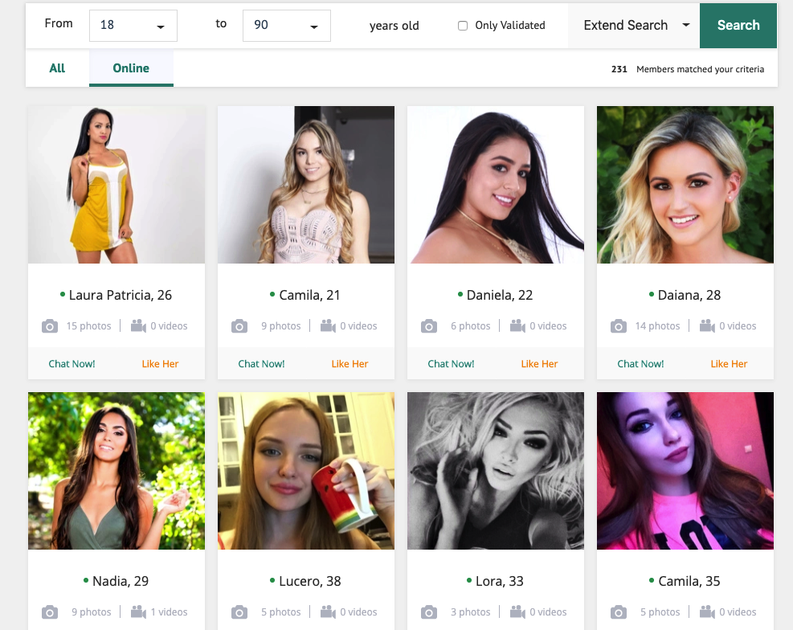Click the video camera icon on Daiana's card
The image size is (793, 630).
(708, 326)
